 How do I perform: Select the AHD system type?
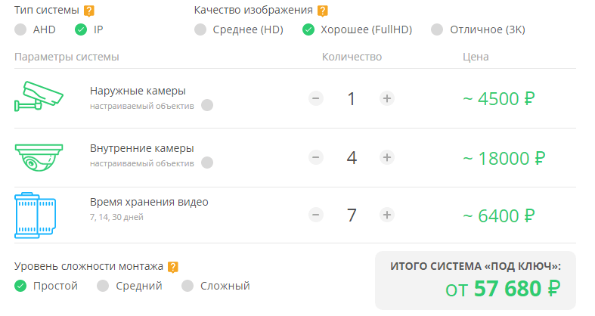click(20, 30)
